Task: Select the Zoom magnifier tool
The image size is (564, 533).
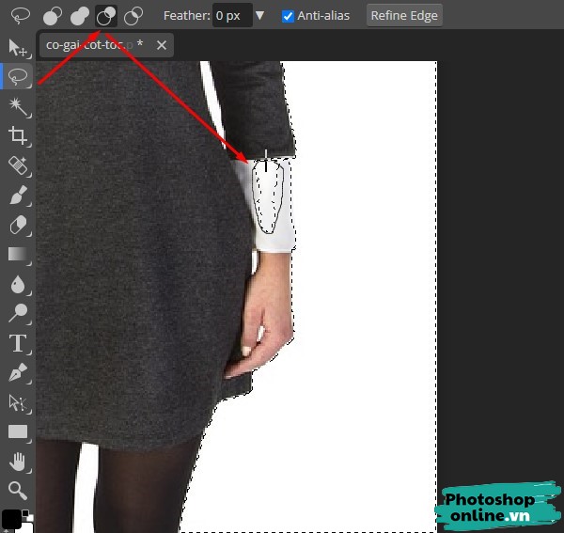Action: (x=17, y=489)
